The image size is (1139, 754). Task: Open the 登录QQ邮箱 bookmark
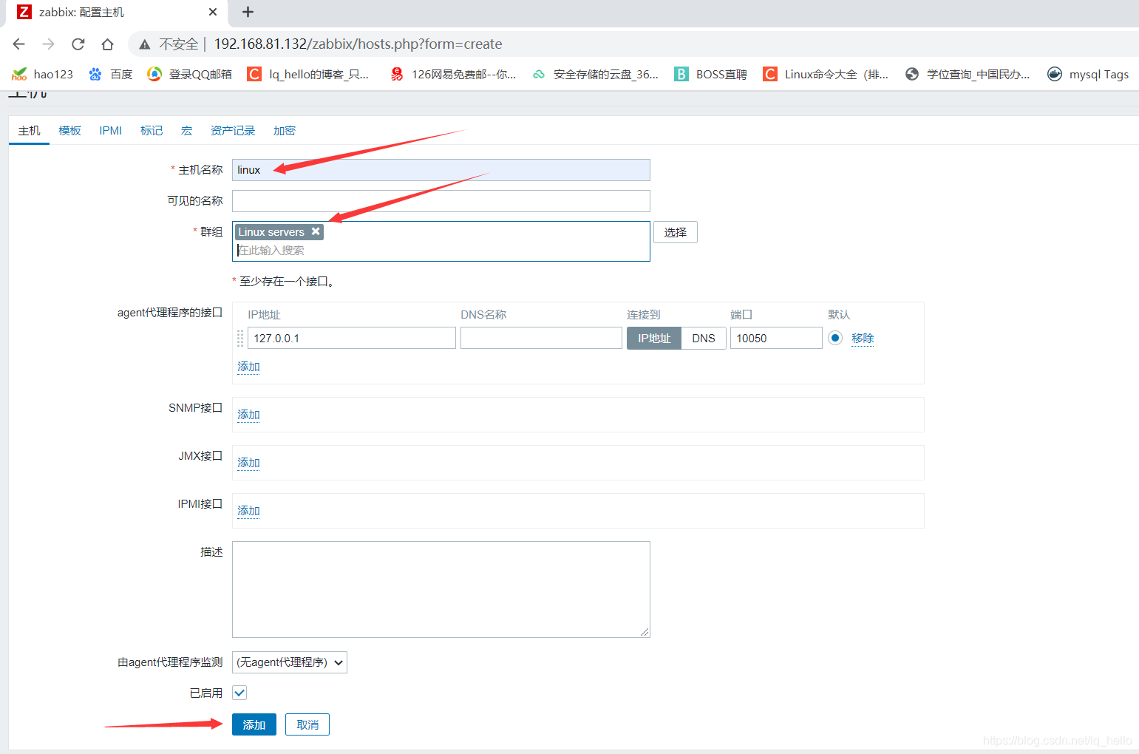[x=190, y=74]
